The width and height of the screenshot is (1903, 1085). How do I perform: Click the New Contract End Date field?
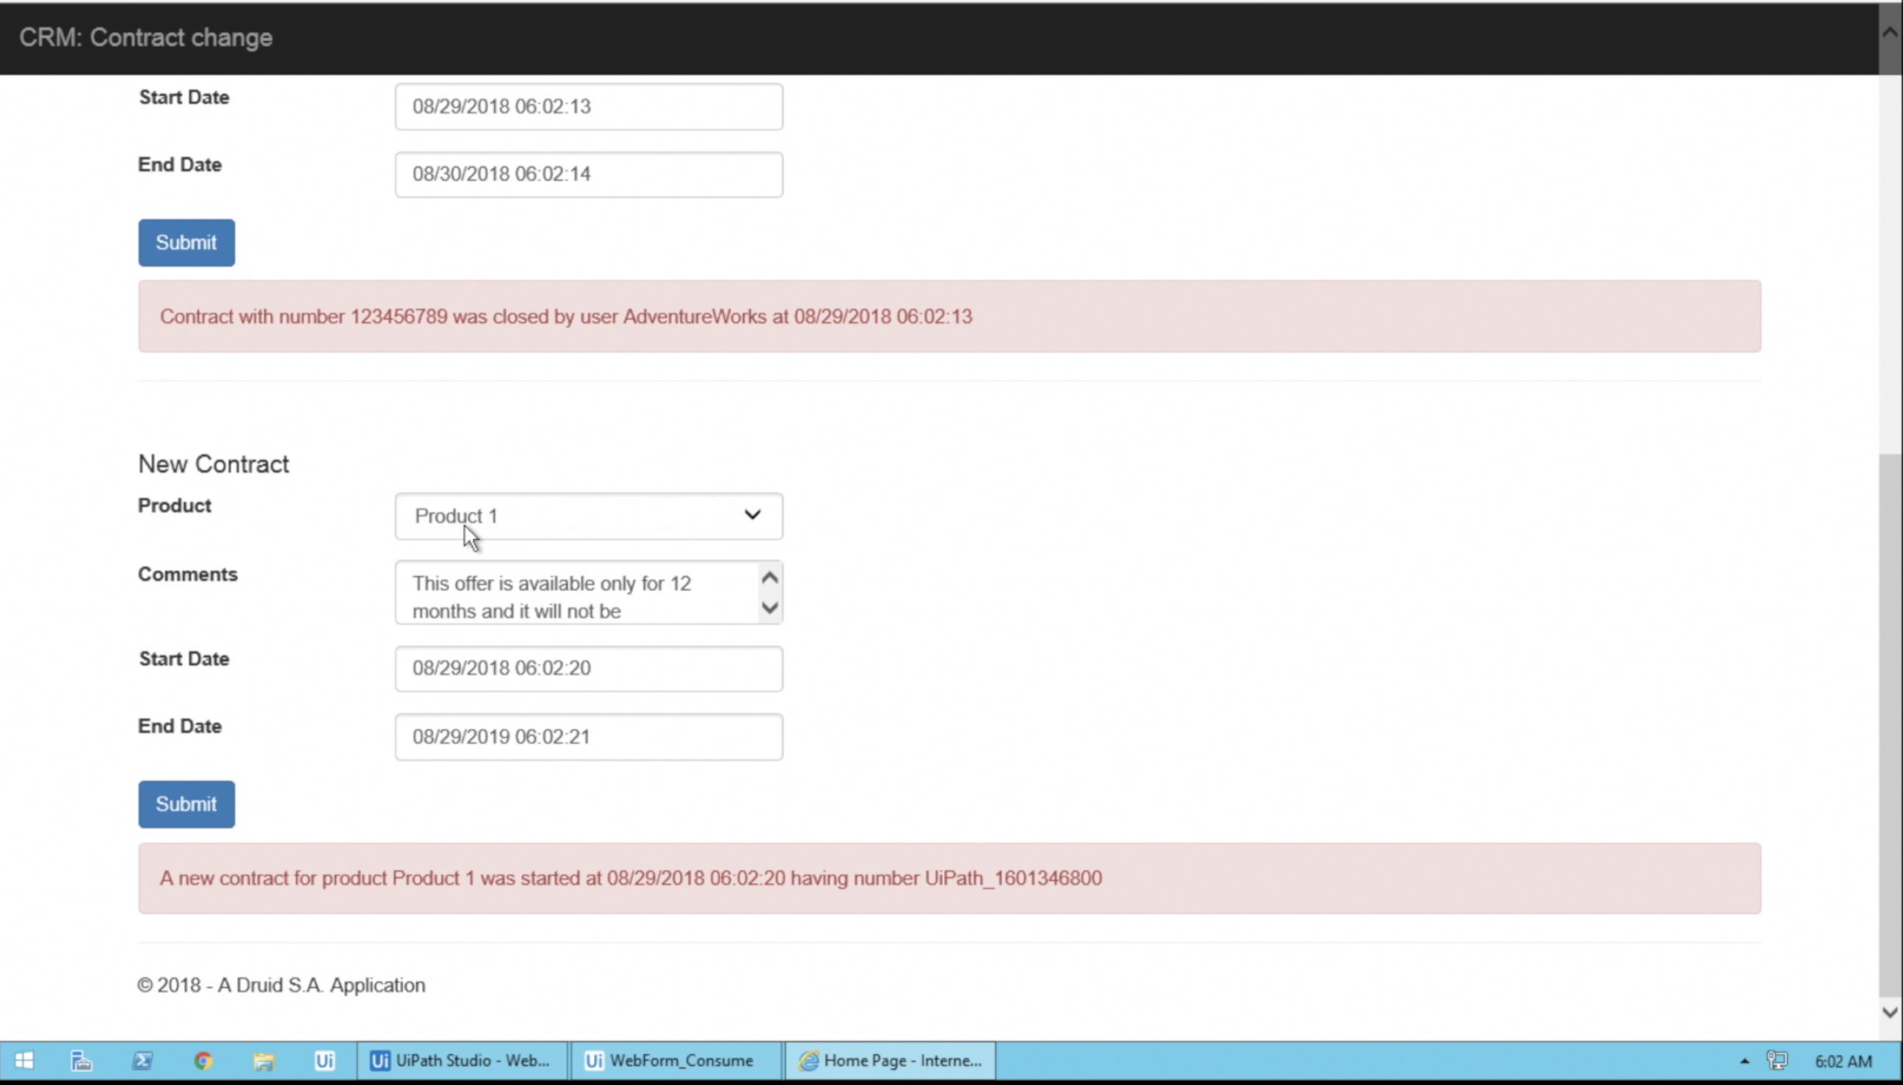pyautogui.click(x=588, y=736)
